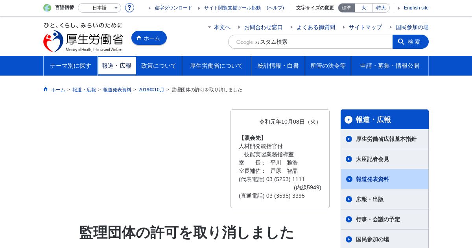472x248 pixels.
Task: Select 報道発表資料 in the sidebar
Action: coord(385,179)
